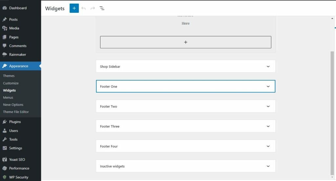Open the Neve Options submenu item
Viewport: 336px width, 181px height.
click(x=13, y=105)
